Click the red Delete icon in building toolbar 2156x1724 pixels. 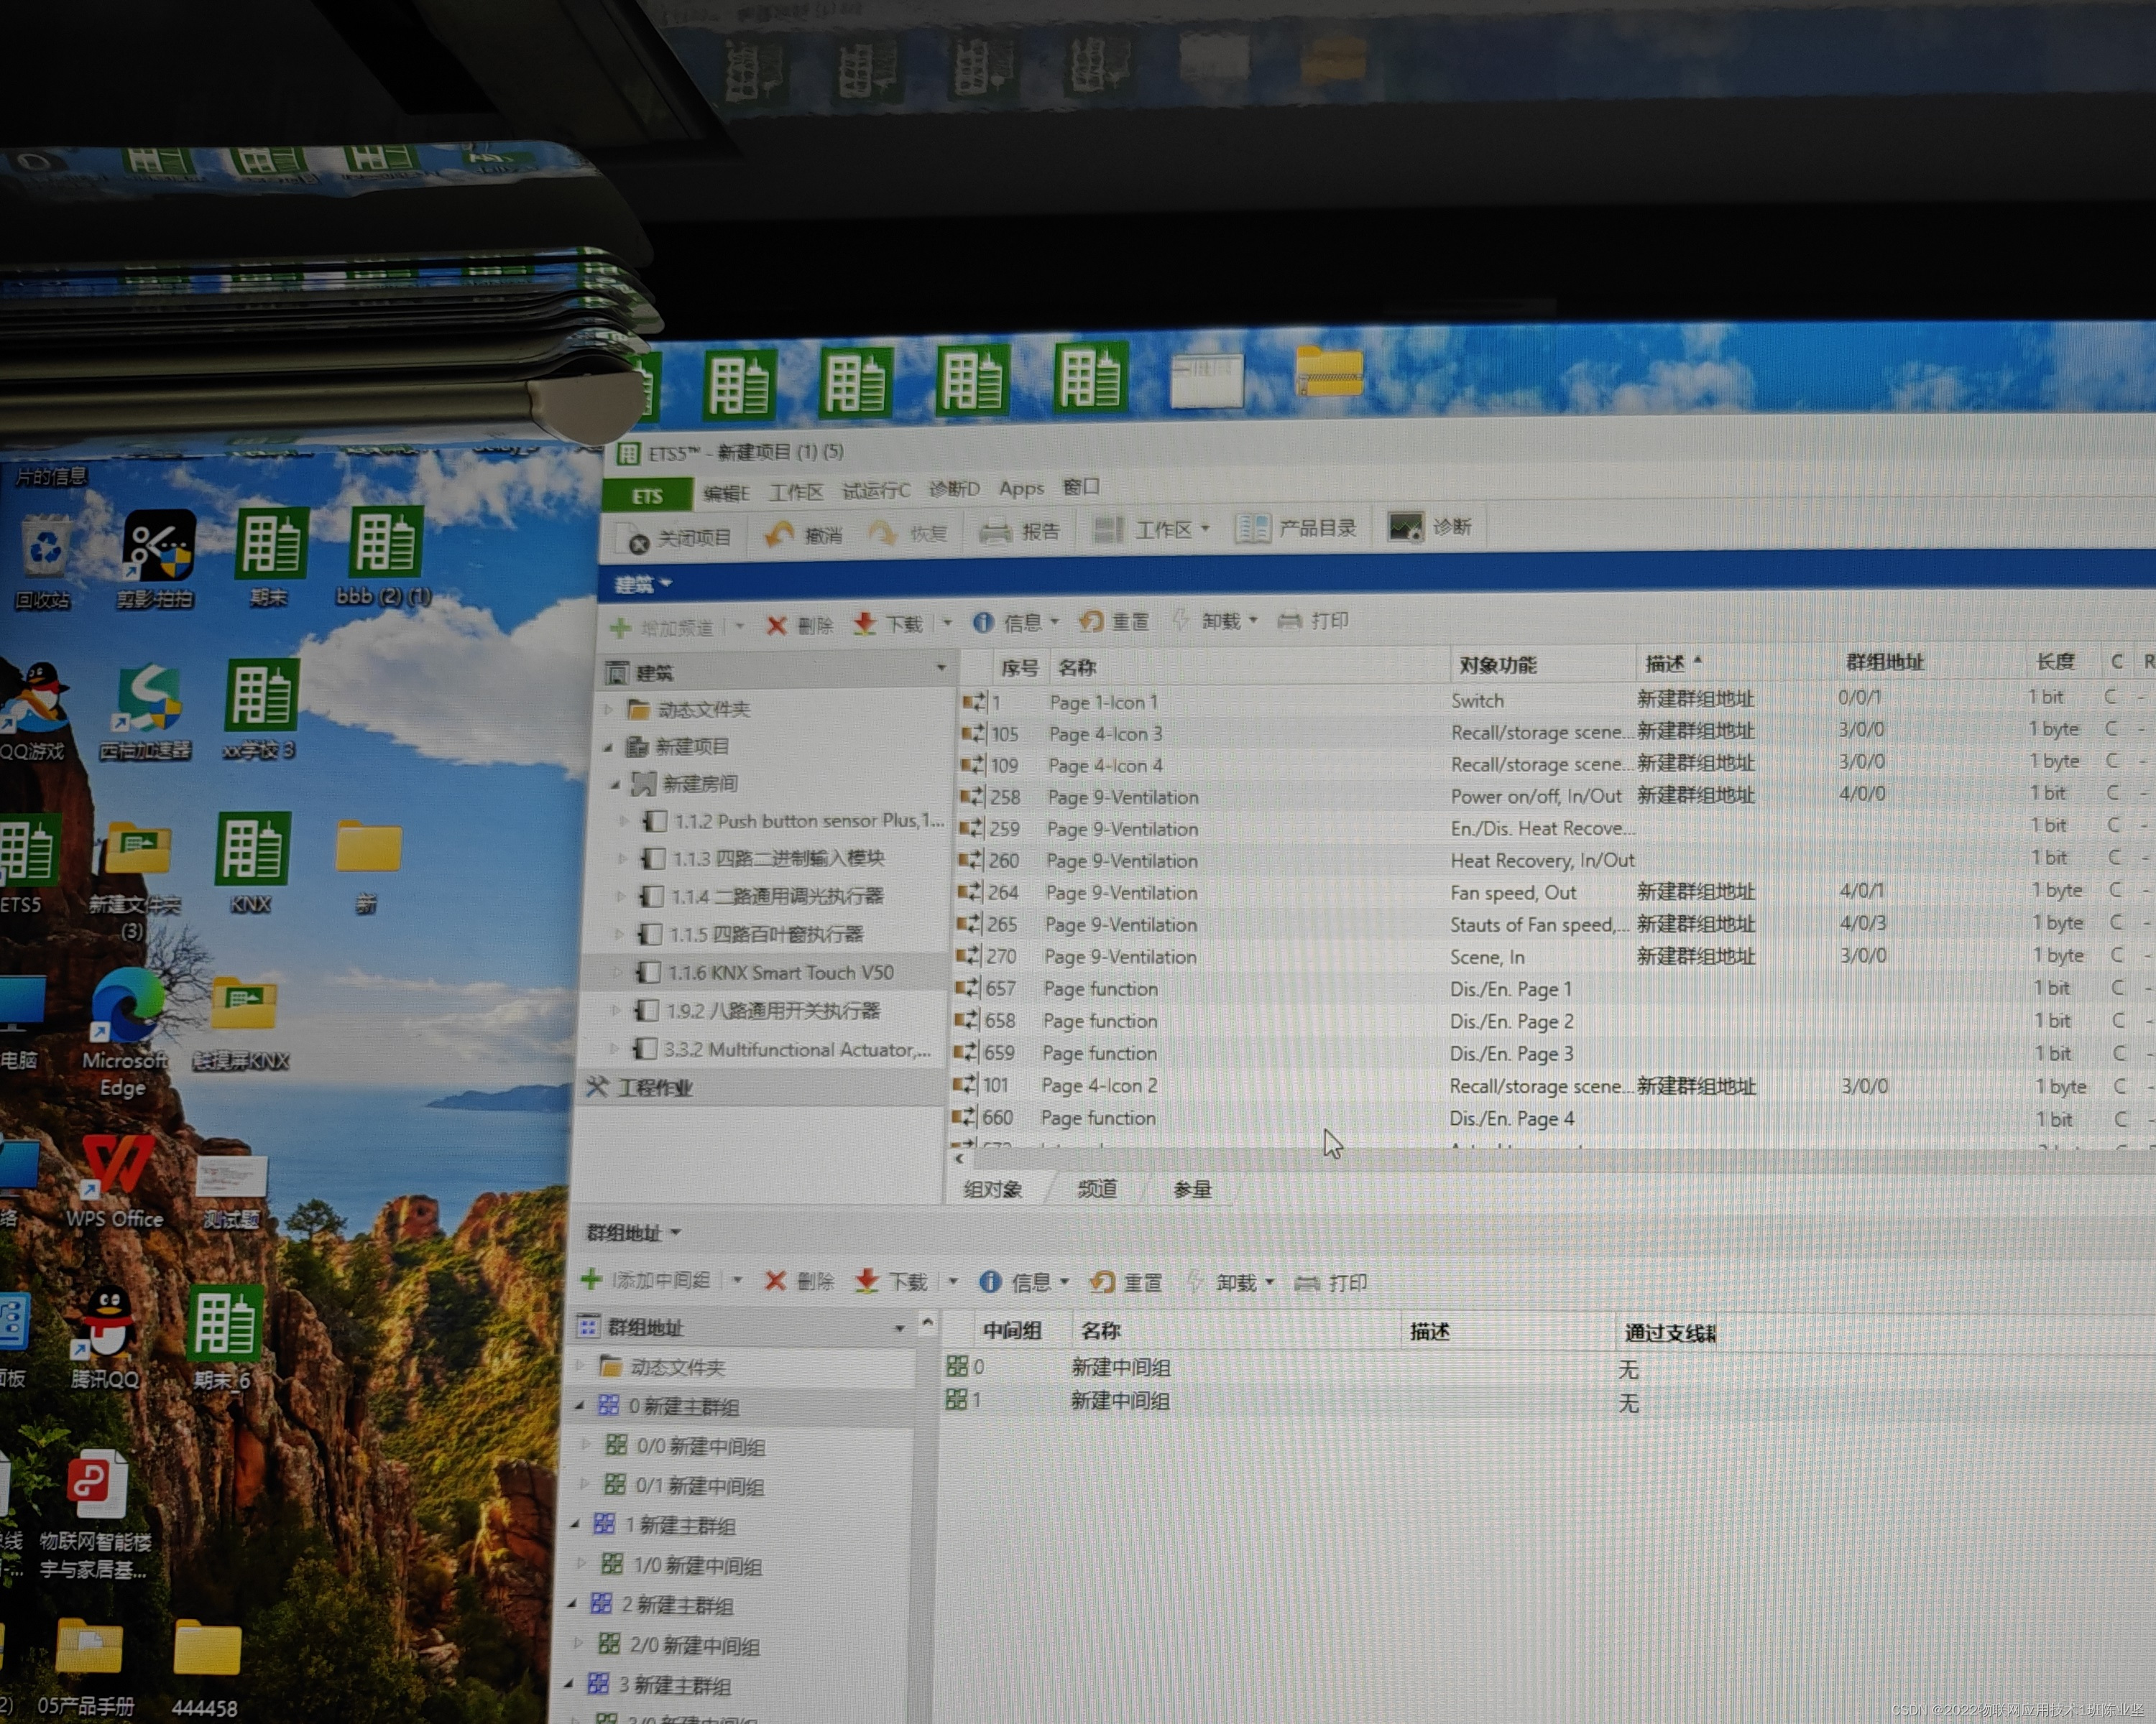pyautogui.click(x=776, y=626)
